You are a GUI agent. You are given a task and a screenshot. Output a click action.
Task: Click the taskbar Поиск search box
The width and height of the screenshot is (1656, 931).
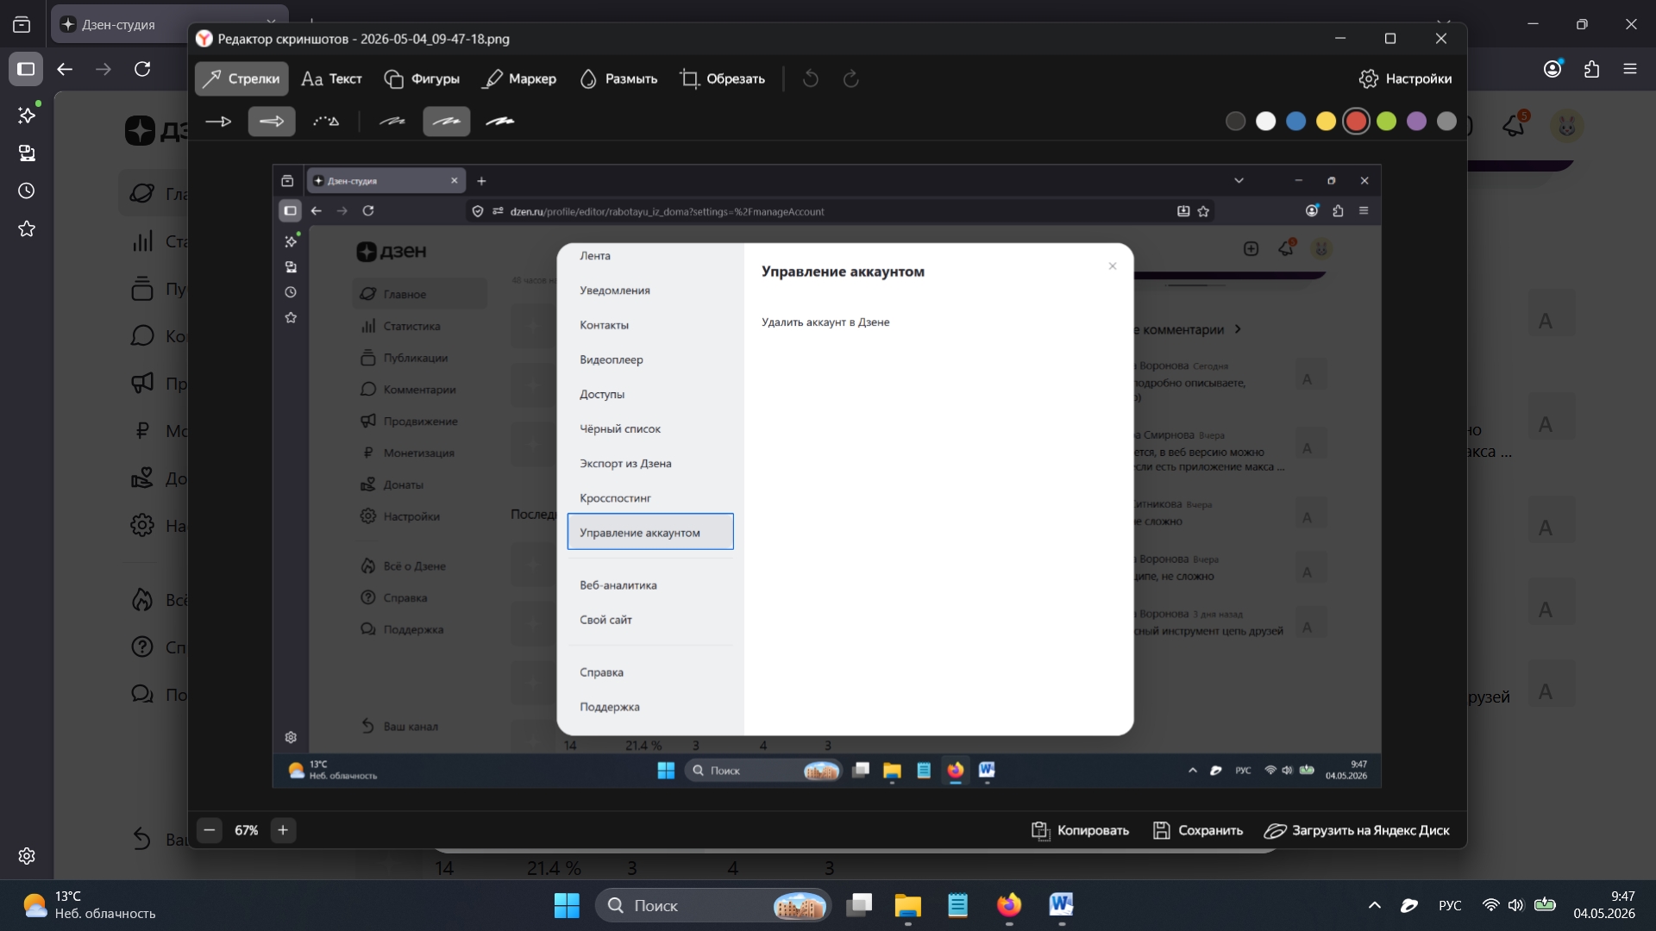tap(713, 905)
